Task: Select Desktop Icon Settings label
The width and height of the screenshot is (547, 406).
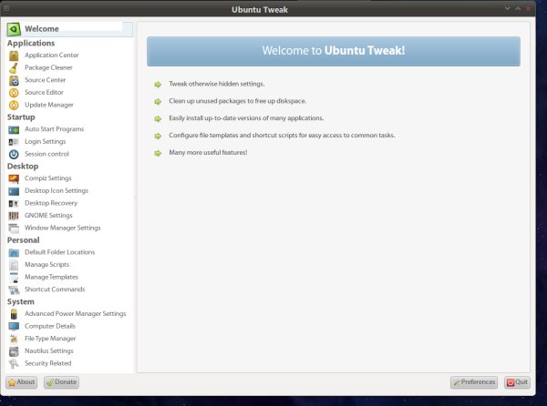Action: coord(57,191)
